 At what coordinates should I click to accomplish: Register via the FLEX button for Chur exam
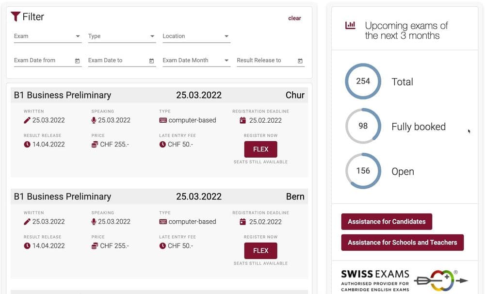pyautogui.click(x=260, y=149)
